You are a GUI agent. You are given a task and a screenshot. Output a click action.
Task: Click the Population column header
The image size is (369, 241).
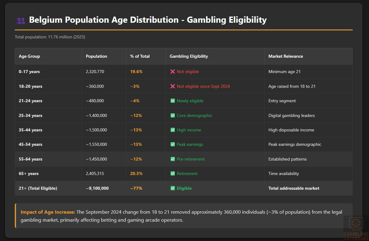[97, 56]
